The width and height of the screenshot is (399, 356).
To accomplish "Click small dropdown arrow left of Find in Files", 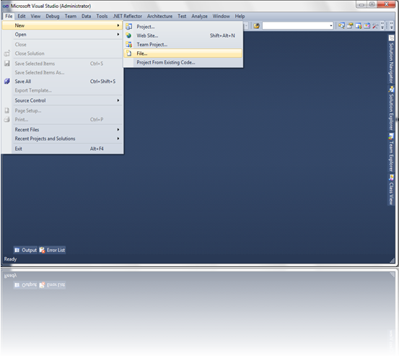I will pos(246,26).
